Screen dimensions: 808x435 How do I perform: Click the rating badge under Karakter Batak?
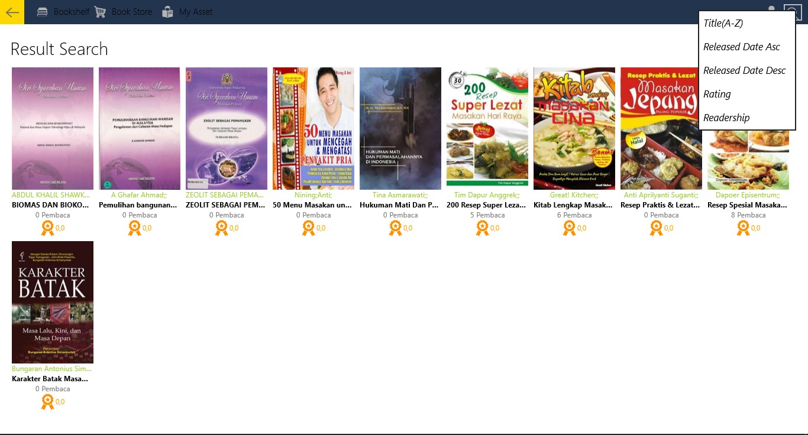point(47,402)
